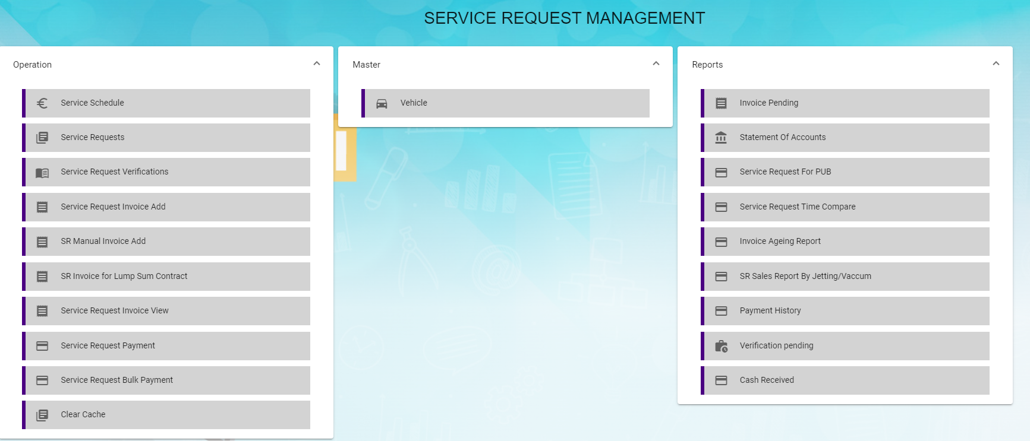Click the euro icon beside Service Schedule

(42, 103)
